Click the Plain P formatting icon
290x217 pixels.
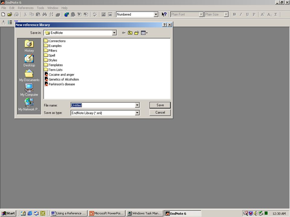(x=254, y=14)
